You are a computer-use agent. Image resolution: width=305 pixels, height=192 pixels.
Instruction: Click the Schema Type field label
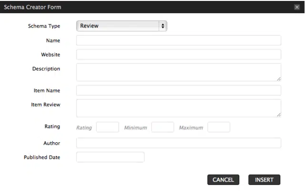[44, 26]
